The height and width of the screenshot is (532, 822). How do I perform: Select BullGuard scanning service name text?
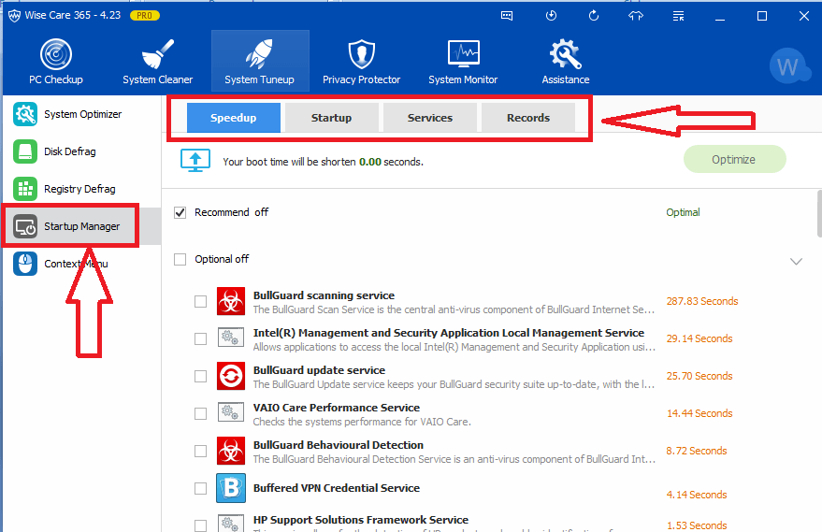(324, 295)
